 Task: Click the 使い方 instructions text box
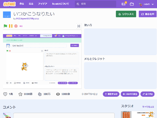(120, 42)
